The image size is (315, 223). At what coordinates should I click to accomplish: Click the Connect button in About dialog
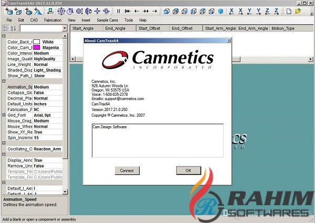(x=127, y=171)
